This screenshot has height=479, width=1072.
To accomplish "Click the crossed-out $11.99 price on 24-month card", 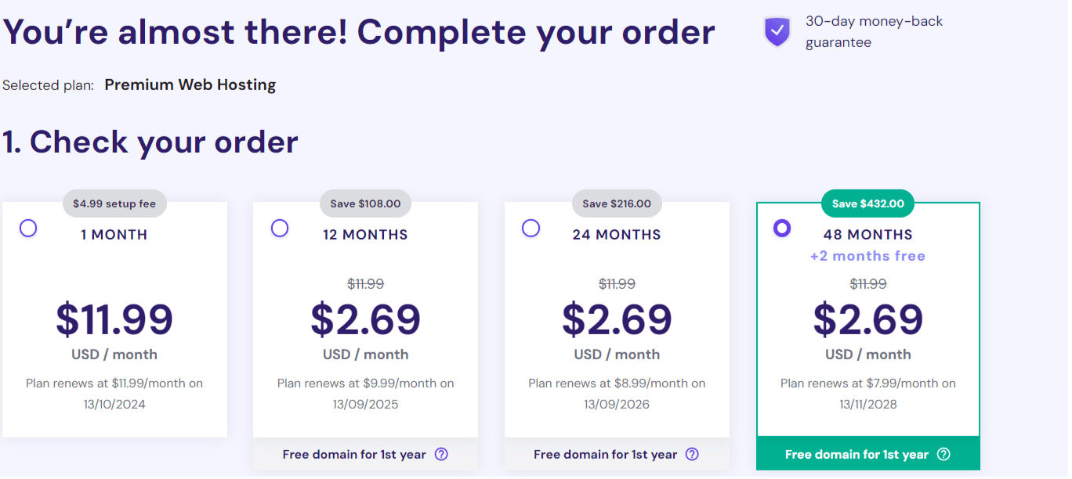I will 616,283.
